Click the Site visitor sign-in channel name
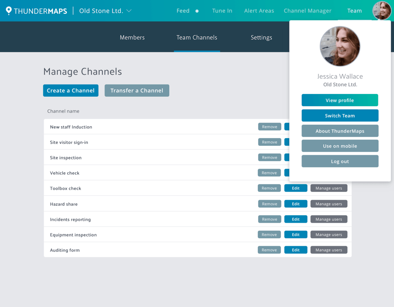The width and height of the screenshot is (394, 307). pos(69,142)
